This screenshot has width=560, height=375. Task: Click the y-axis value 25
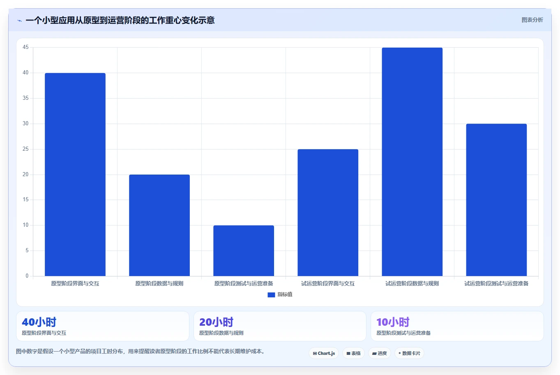click(25, 149)
